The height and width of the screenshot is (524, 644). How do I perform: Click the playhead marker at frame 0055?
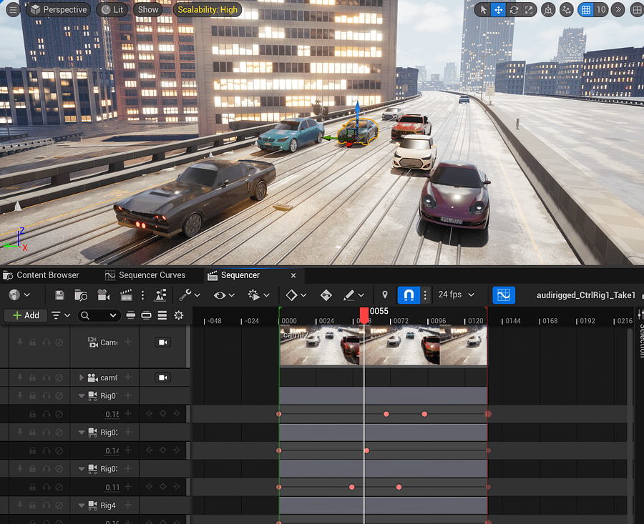click(x=364, y=315)
